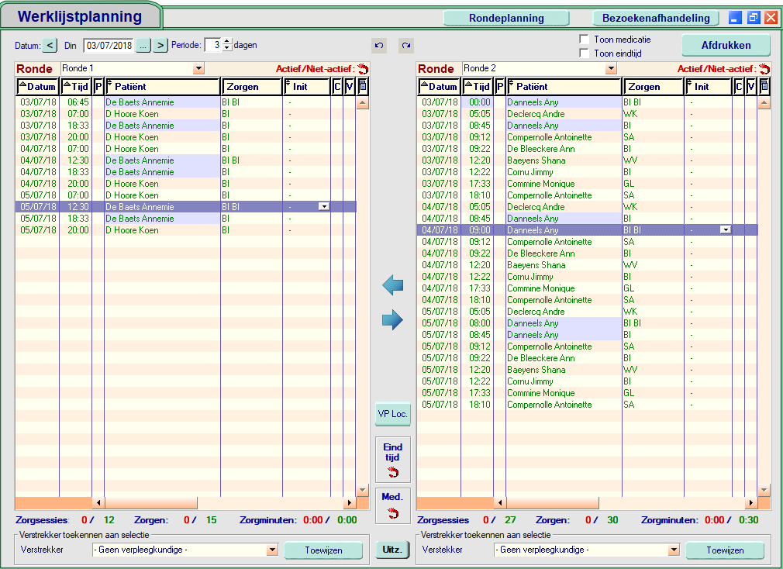Sort right grid by Zorgen column

tap(654, 86)
